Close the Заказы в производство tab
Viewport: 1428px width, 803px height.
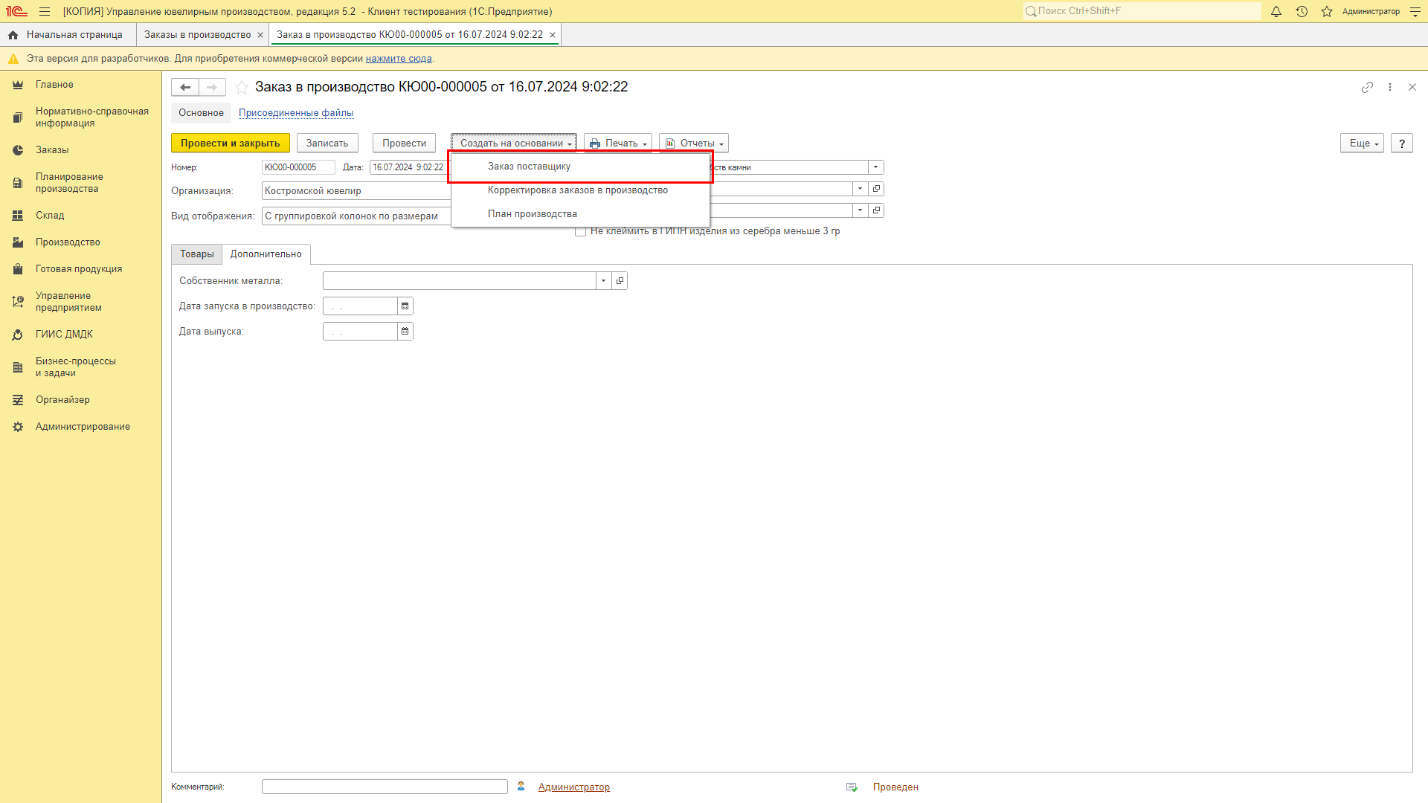click(260, 35)
